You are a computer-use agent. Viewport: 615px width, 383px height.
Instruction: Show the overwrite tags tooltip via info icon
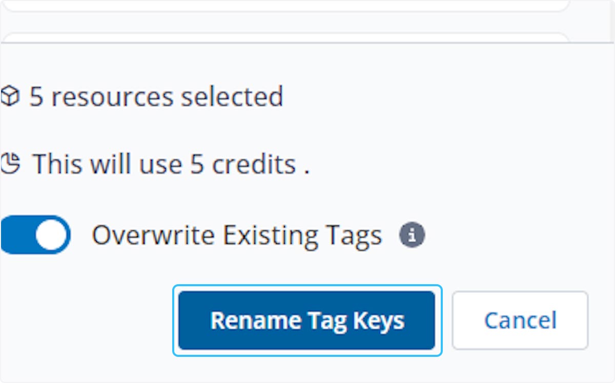click(412, 236)
